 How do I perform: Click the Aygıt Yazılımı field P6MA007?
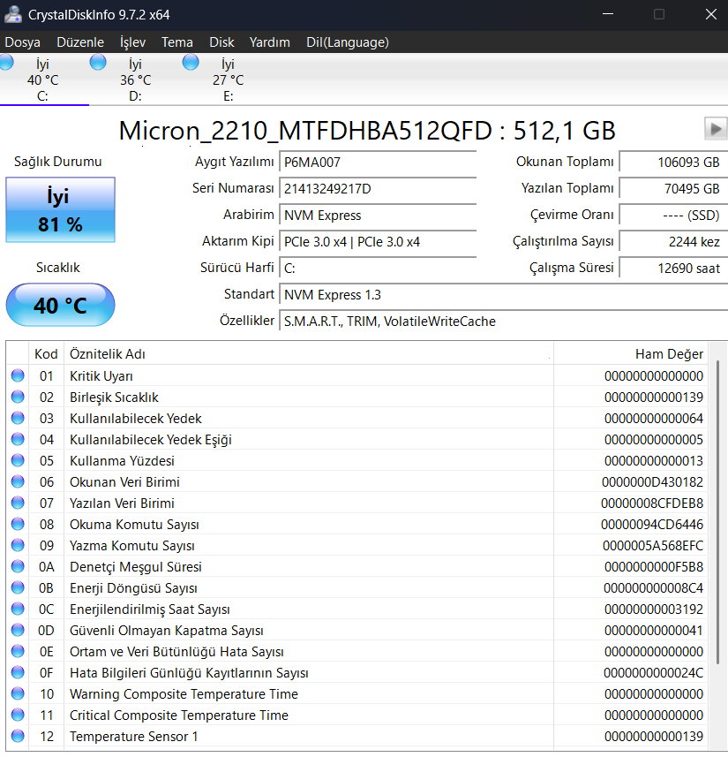(x=378, y=163)
